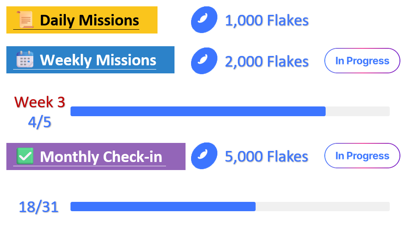The height and width of the screenshot is (229, 408).
Task: Click the flake coin icon beside 2,000 Flakes
Action: point(204,61)
